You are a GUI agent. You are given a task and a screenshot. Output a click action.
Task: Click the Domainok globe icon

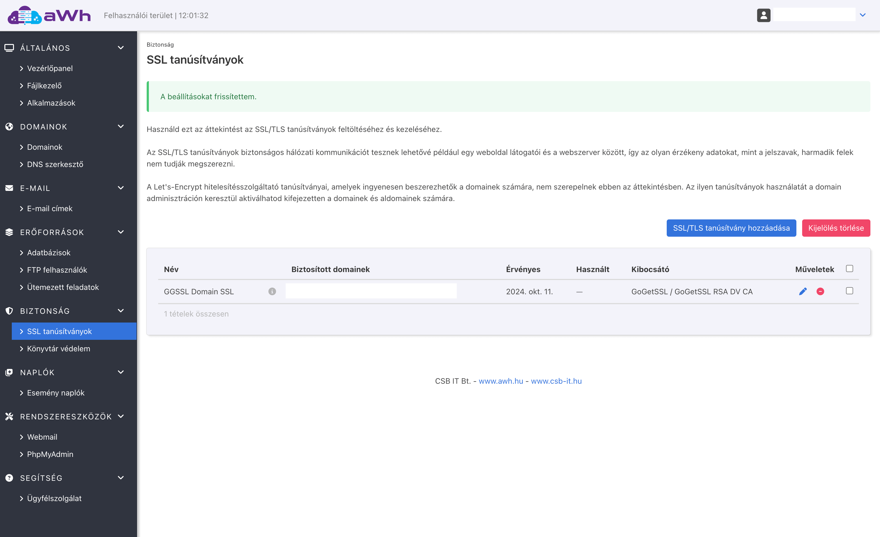click(x=9, y=126)
